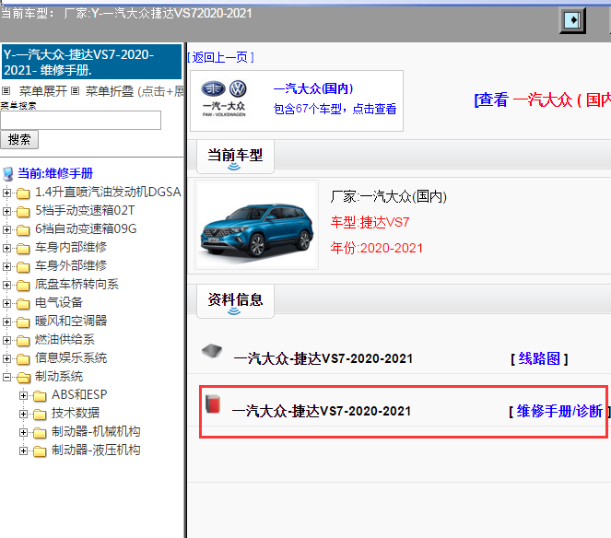The height and width of the screenshot is (538, 611).
Task: Expand the 底盘车桥转向系 node
Action: pos(6,285)
